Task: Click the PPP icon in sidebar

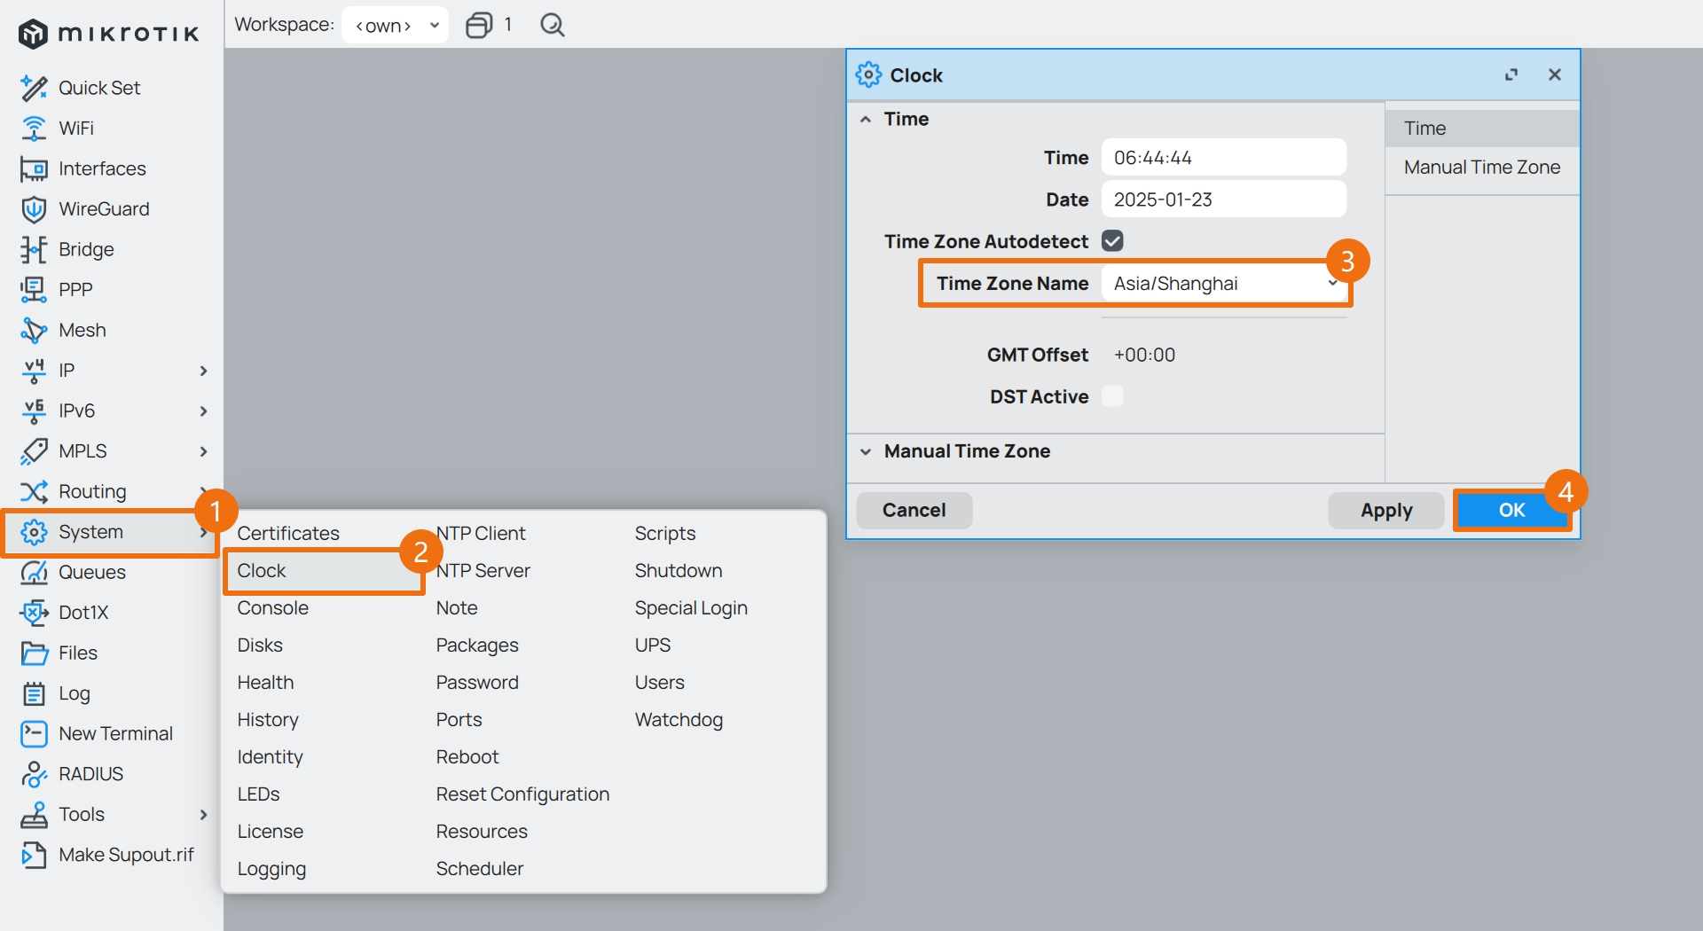Action: click(34, 289)
